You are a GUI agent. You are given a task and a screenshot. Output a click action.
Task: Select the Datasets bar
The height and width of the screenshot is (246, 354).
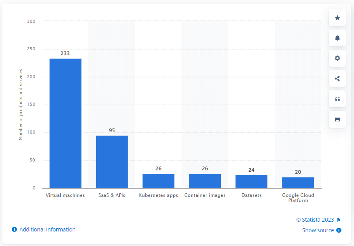click(x=251, y=181)
